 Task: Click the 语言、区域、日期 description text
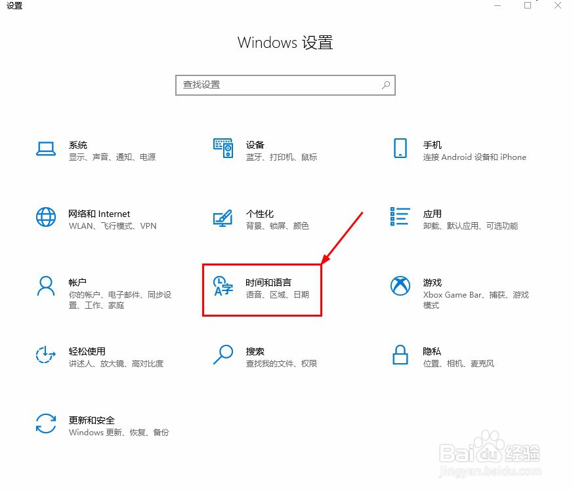point(279,295)
